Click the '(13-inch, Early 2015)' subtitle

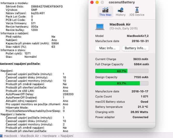(124, 28)
